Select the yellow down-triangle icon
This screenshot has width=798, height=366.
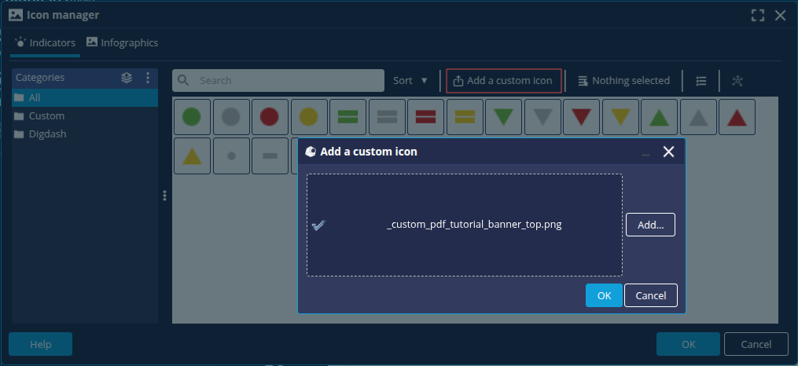click(x=620, y=117)
